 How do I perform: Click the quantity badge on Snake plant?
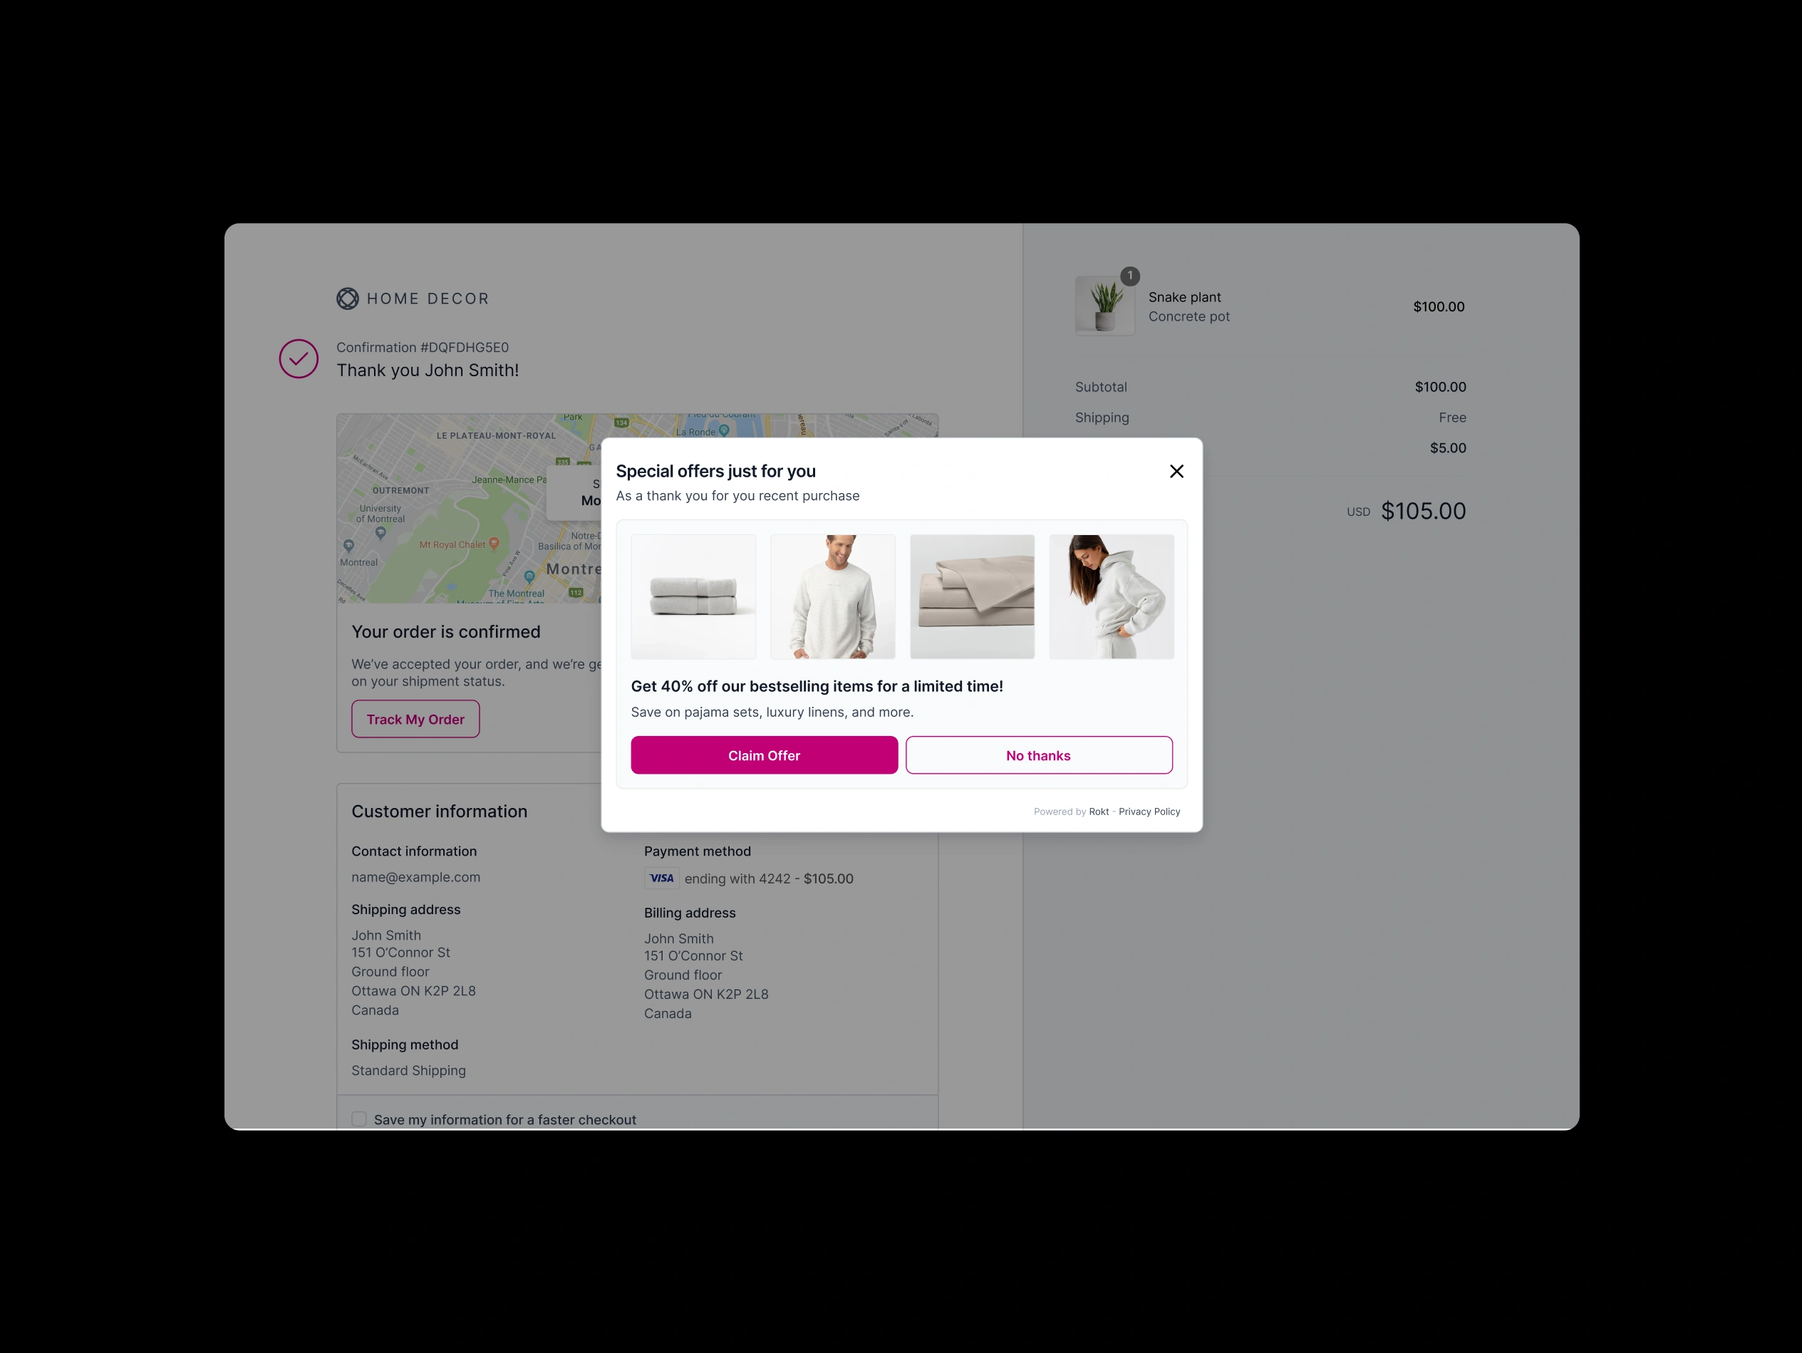point(1130,275)
